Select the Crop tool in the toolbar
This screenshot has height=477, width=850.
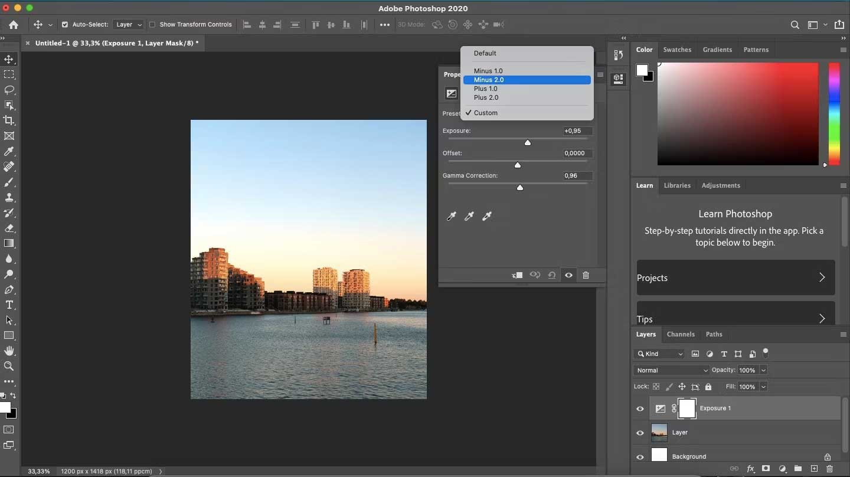(x=9, y=120)
